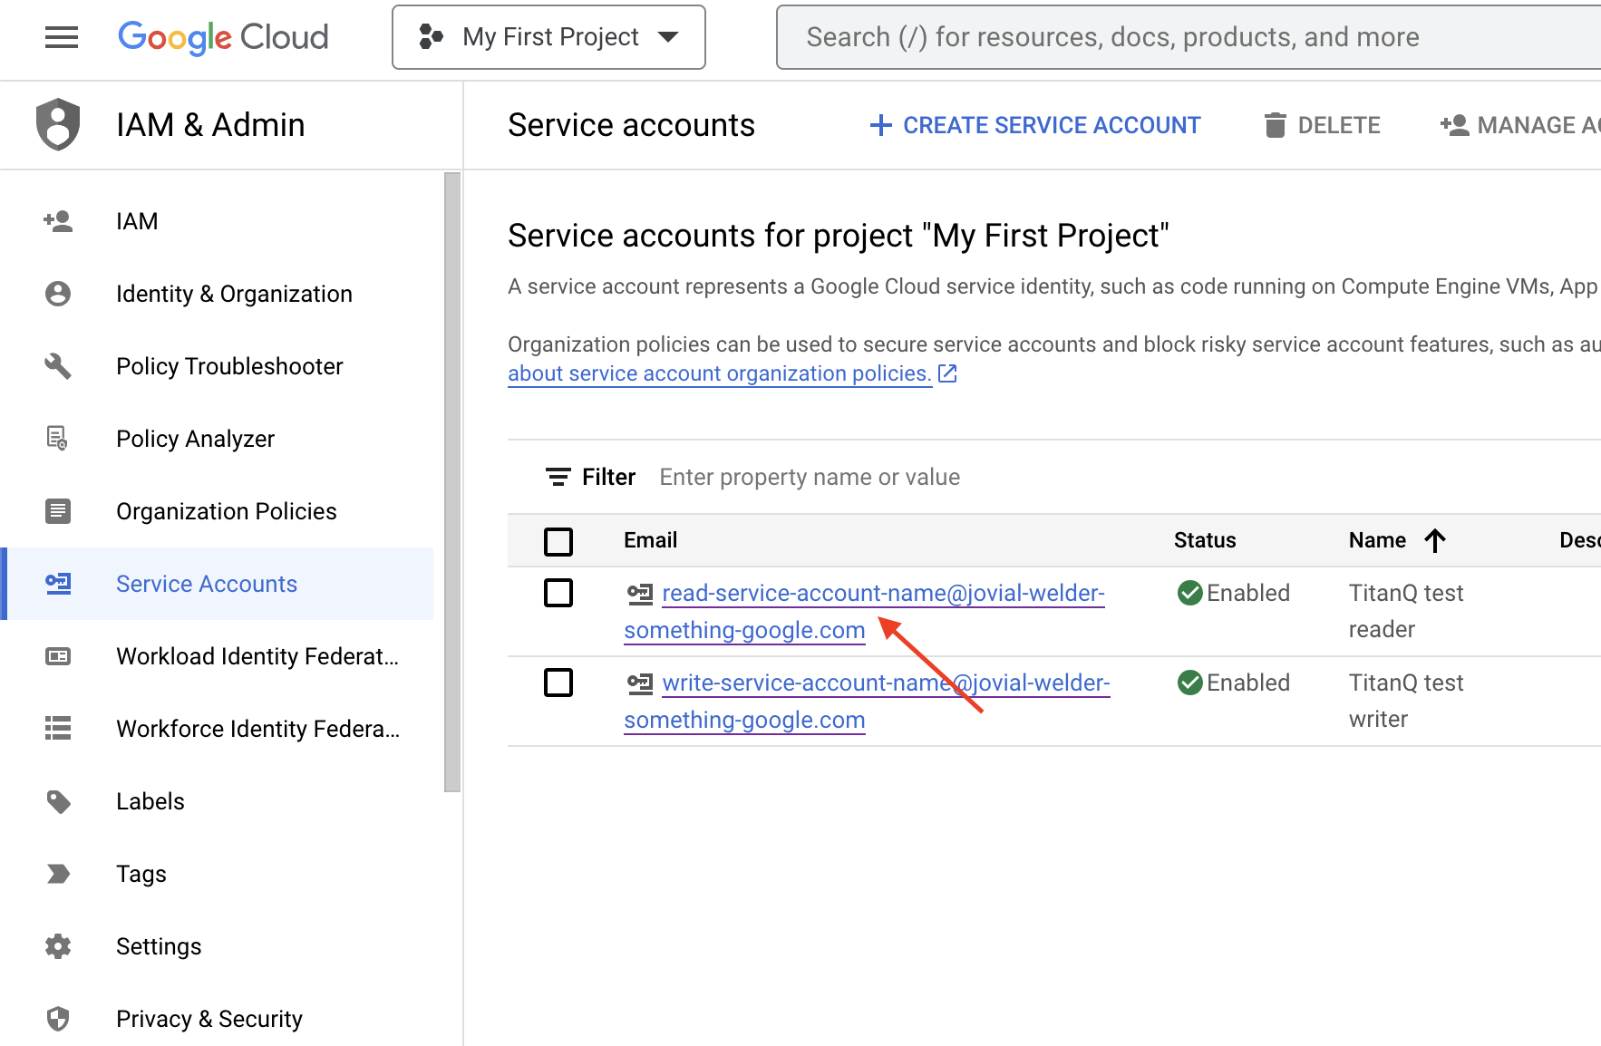Open the read-service-account-name email link
Image resolution: width=1601 pixels, height=1046 pixels.
(865, 611)
